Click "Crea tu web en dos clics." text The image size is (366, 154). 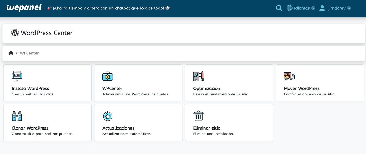(33, 94)
